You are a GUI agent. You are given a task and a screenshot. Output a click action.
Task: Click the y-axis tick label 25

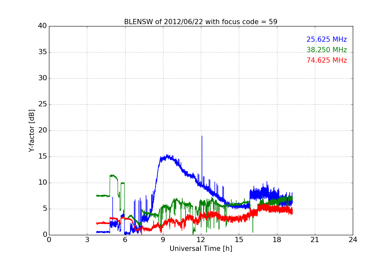point(42,104)
